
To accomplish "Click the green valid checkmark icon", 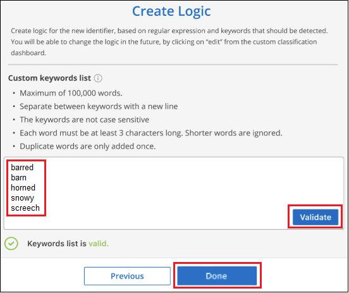I will (x=11, y=244).
